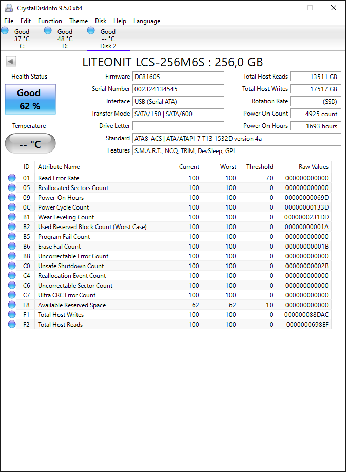Select raw value 00000000069D

306,197
